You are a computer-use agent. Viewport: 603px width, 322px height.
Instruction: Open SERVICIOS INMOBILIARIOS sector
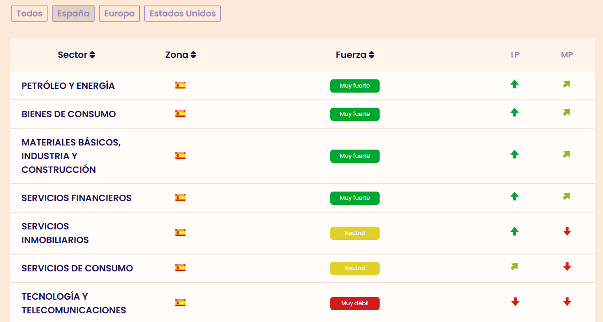coord(55,233)
